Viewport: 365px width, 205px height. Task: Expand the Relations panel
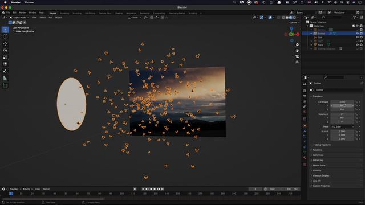point(317,150)
